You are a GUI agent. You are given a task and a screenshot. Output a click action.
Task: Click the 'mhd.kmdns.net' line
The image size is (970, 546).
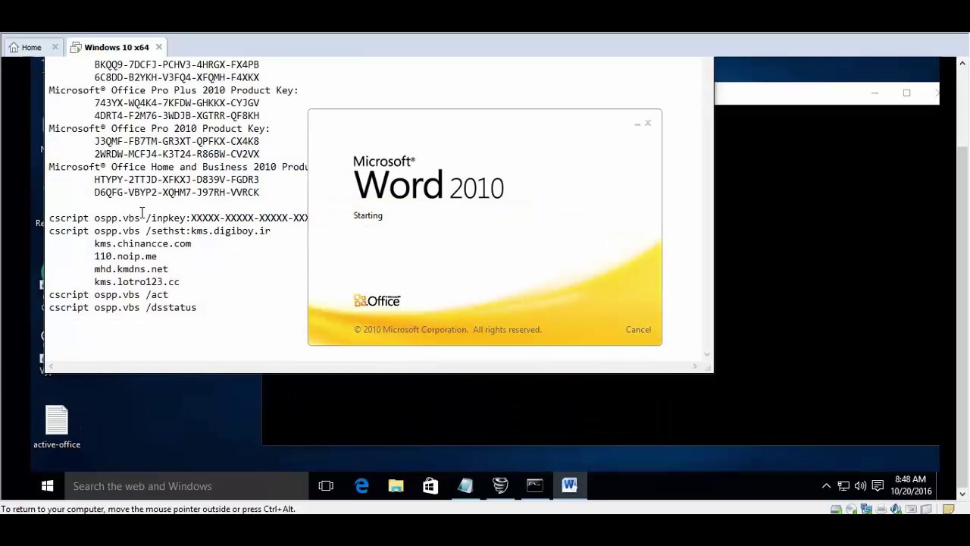[131, 269]
